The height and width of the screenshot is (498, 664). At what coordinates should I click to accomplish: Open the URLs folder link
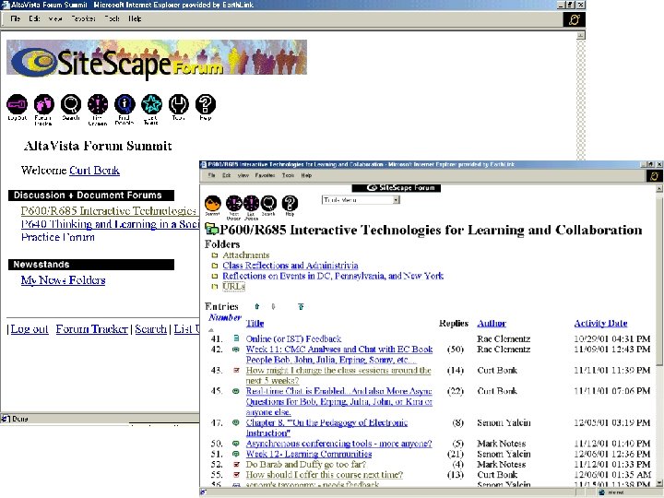tap(233, 287)
